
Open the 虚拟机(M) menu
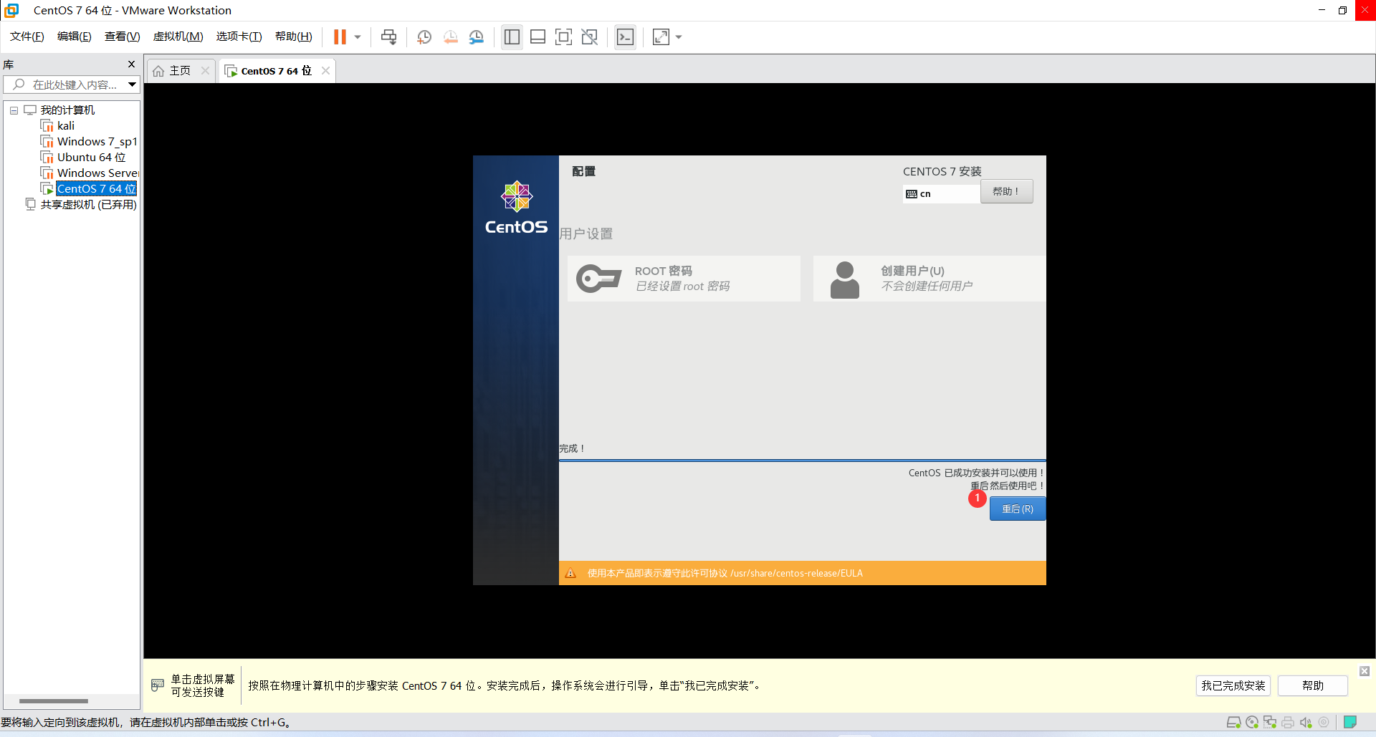coord(178,37)
